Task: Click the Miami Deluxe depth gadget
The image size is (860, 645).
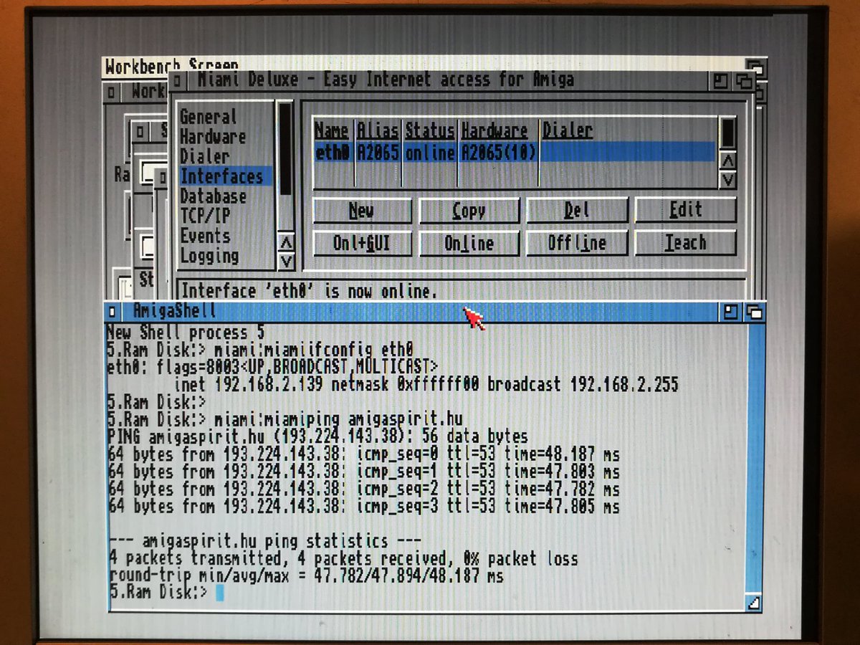Action: [x=743, y=81]
